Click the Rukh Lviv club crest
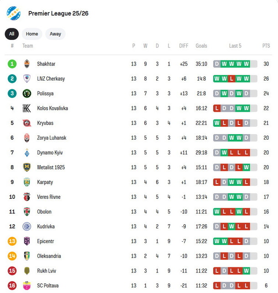 pos(26,271)
